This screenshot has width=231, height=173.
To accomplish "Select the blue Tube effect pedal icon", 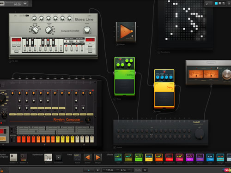I will (210, 157).
